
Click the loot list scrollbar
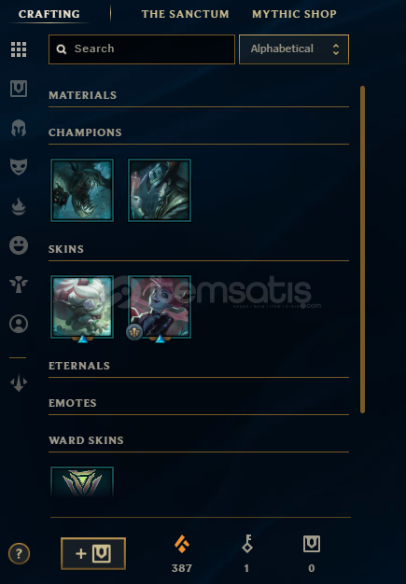tap(362, 249)
